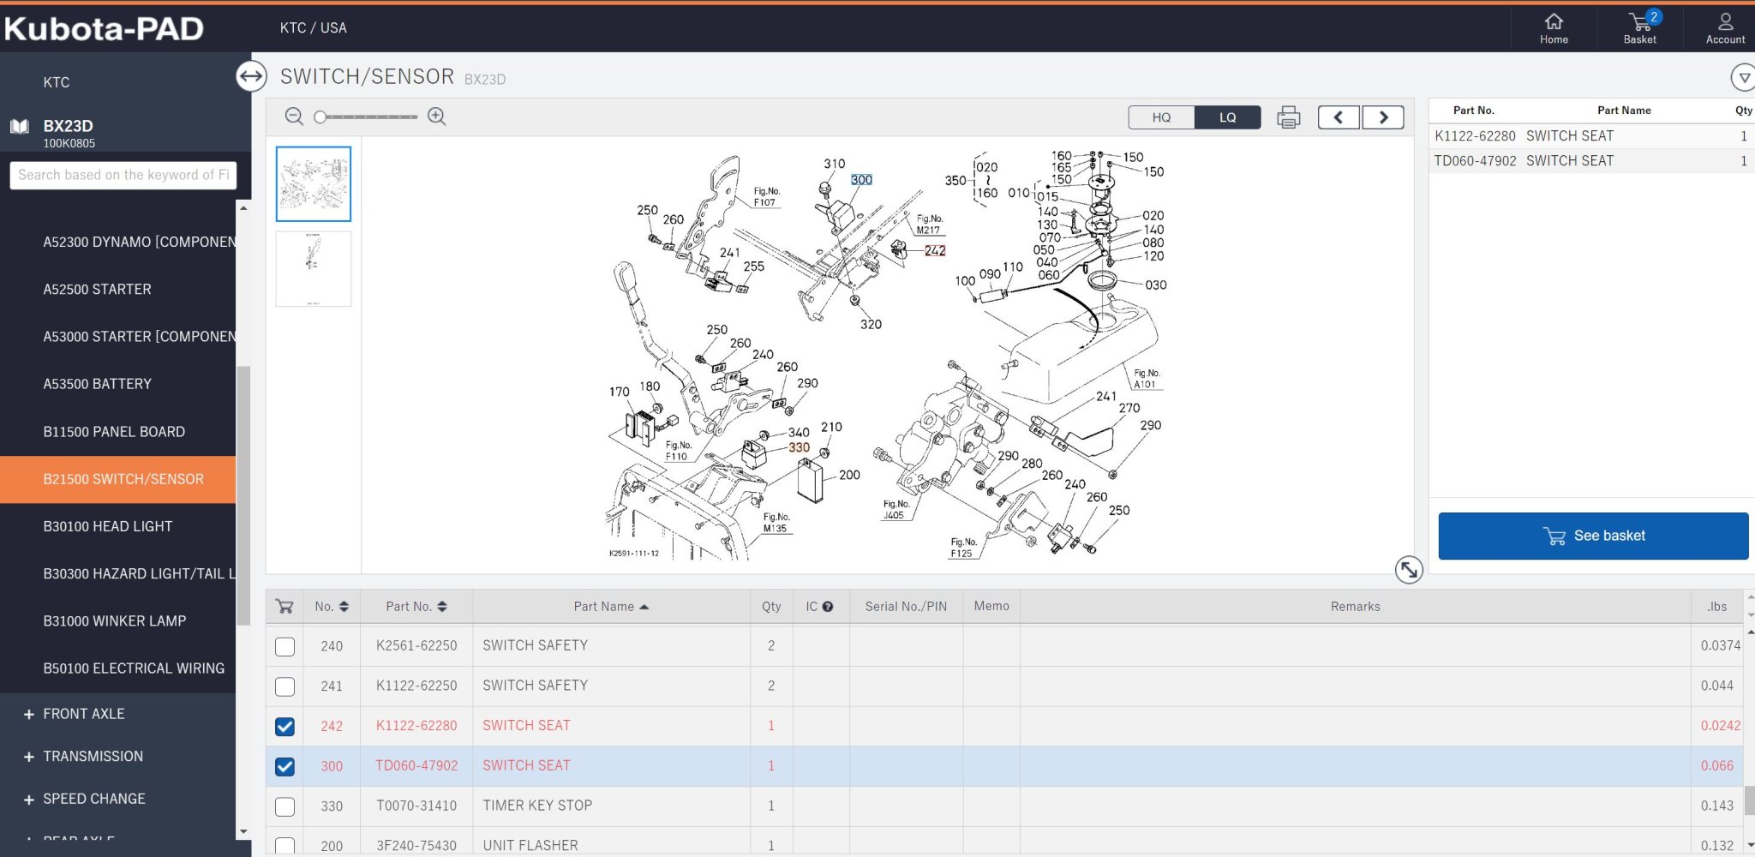This screenshot has height=857, width=1755.
Task: Uncheck part 242 SWITCH SEAT
Action: pyautogui.click(x=285, y=727)
